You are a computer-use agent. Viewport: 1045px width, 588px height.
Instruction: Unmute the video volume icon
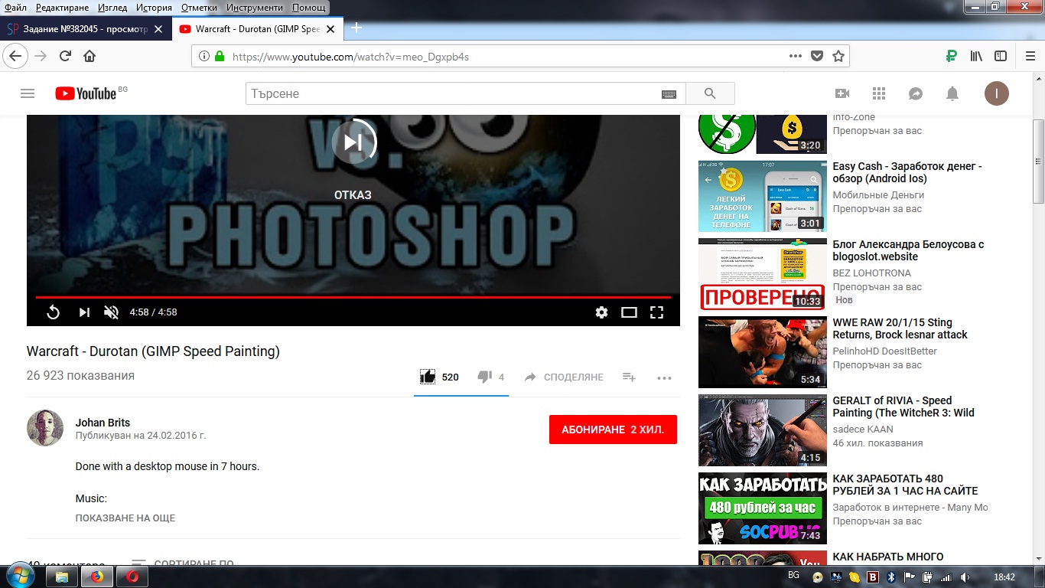point(111,312)
